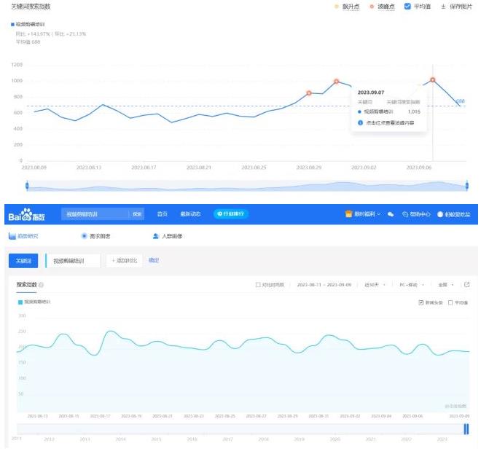481x451 pixels.
Task: Uncheck the 平均值 checkbox in the top chart
Action: coord(407,7)
